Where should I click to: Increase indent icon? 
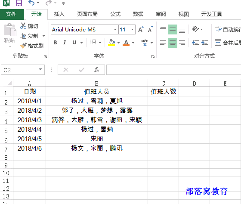pos(205,43)
